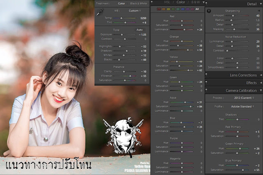Toggle the Effects panel switch
The width and height of the screenshot is (263, 175).
[206, 82]
